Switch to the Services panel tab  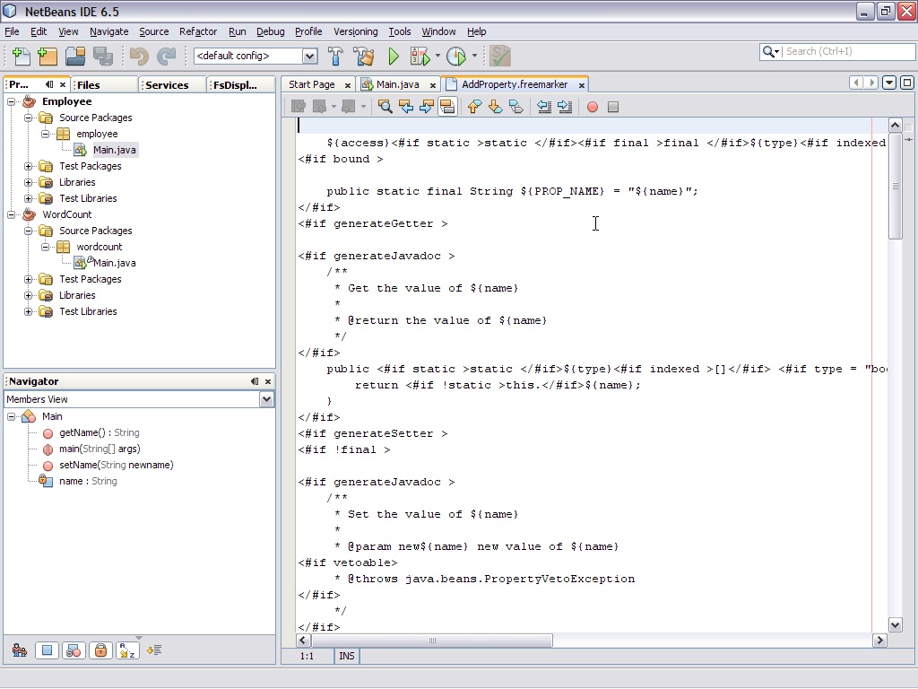pyautogui.click(x=167, y=85)
